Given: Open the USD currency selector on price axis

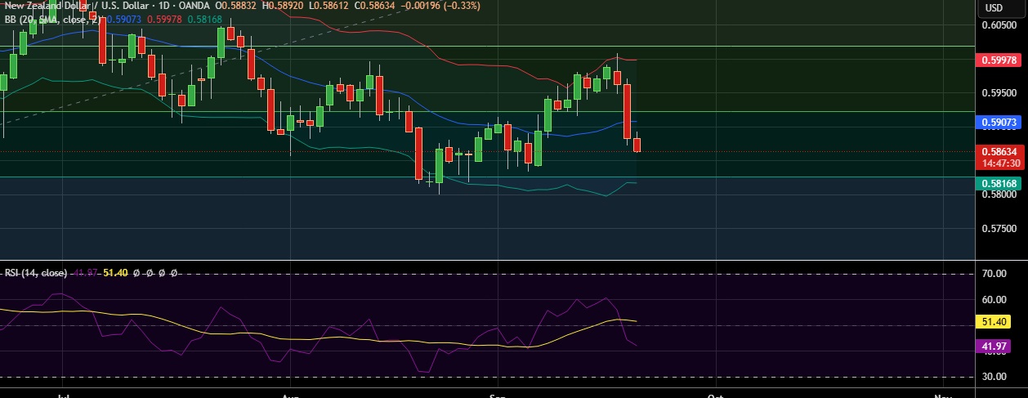Looking at the screenshot, I should tap(994, 8).
